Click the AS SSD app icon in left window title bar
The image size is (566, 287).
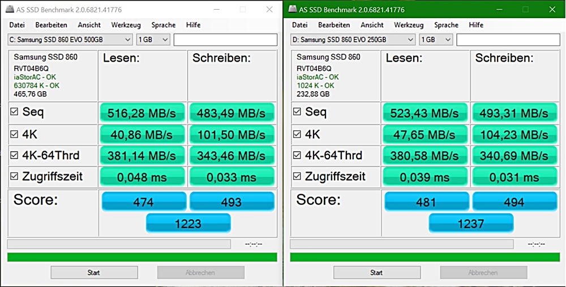coord(10,10)
